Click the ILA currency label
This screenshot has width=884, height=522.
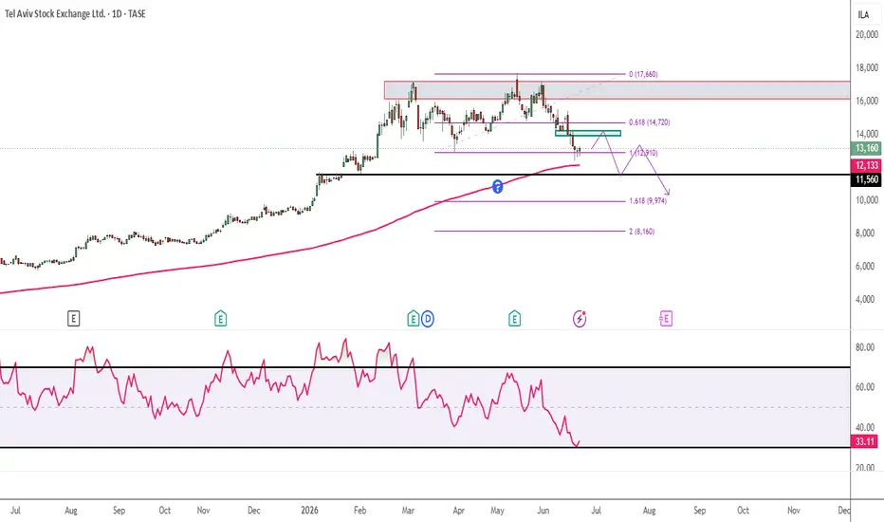[864, 14]
